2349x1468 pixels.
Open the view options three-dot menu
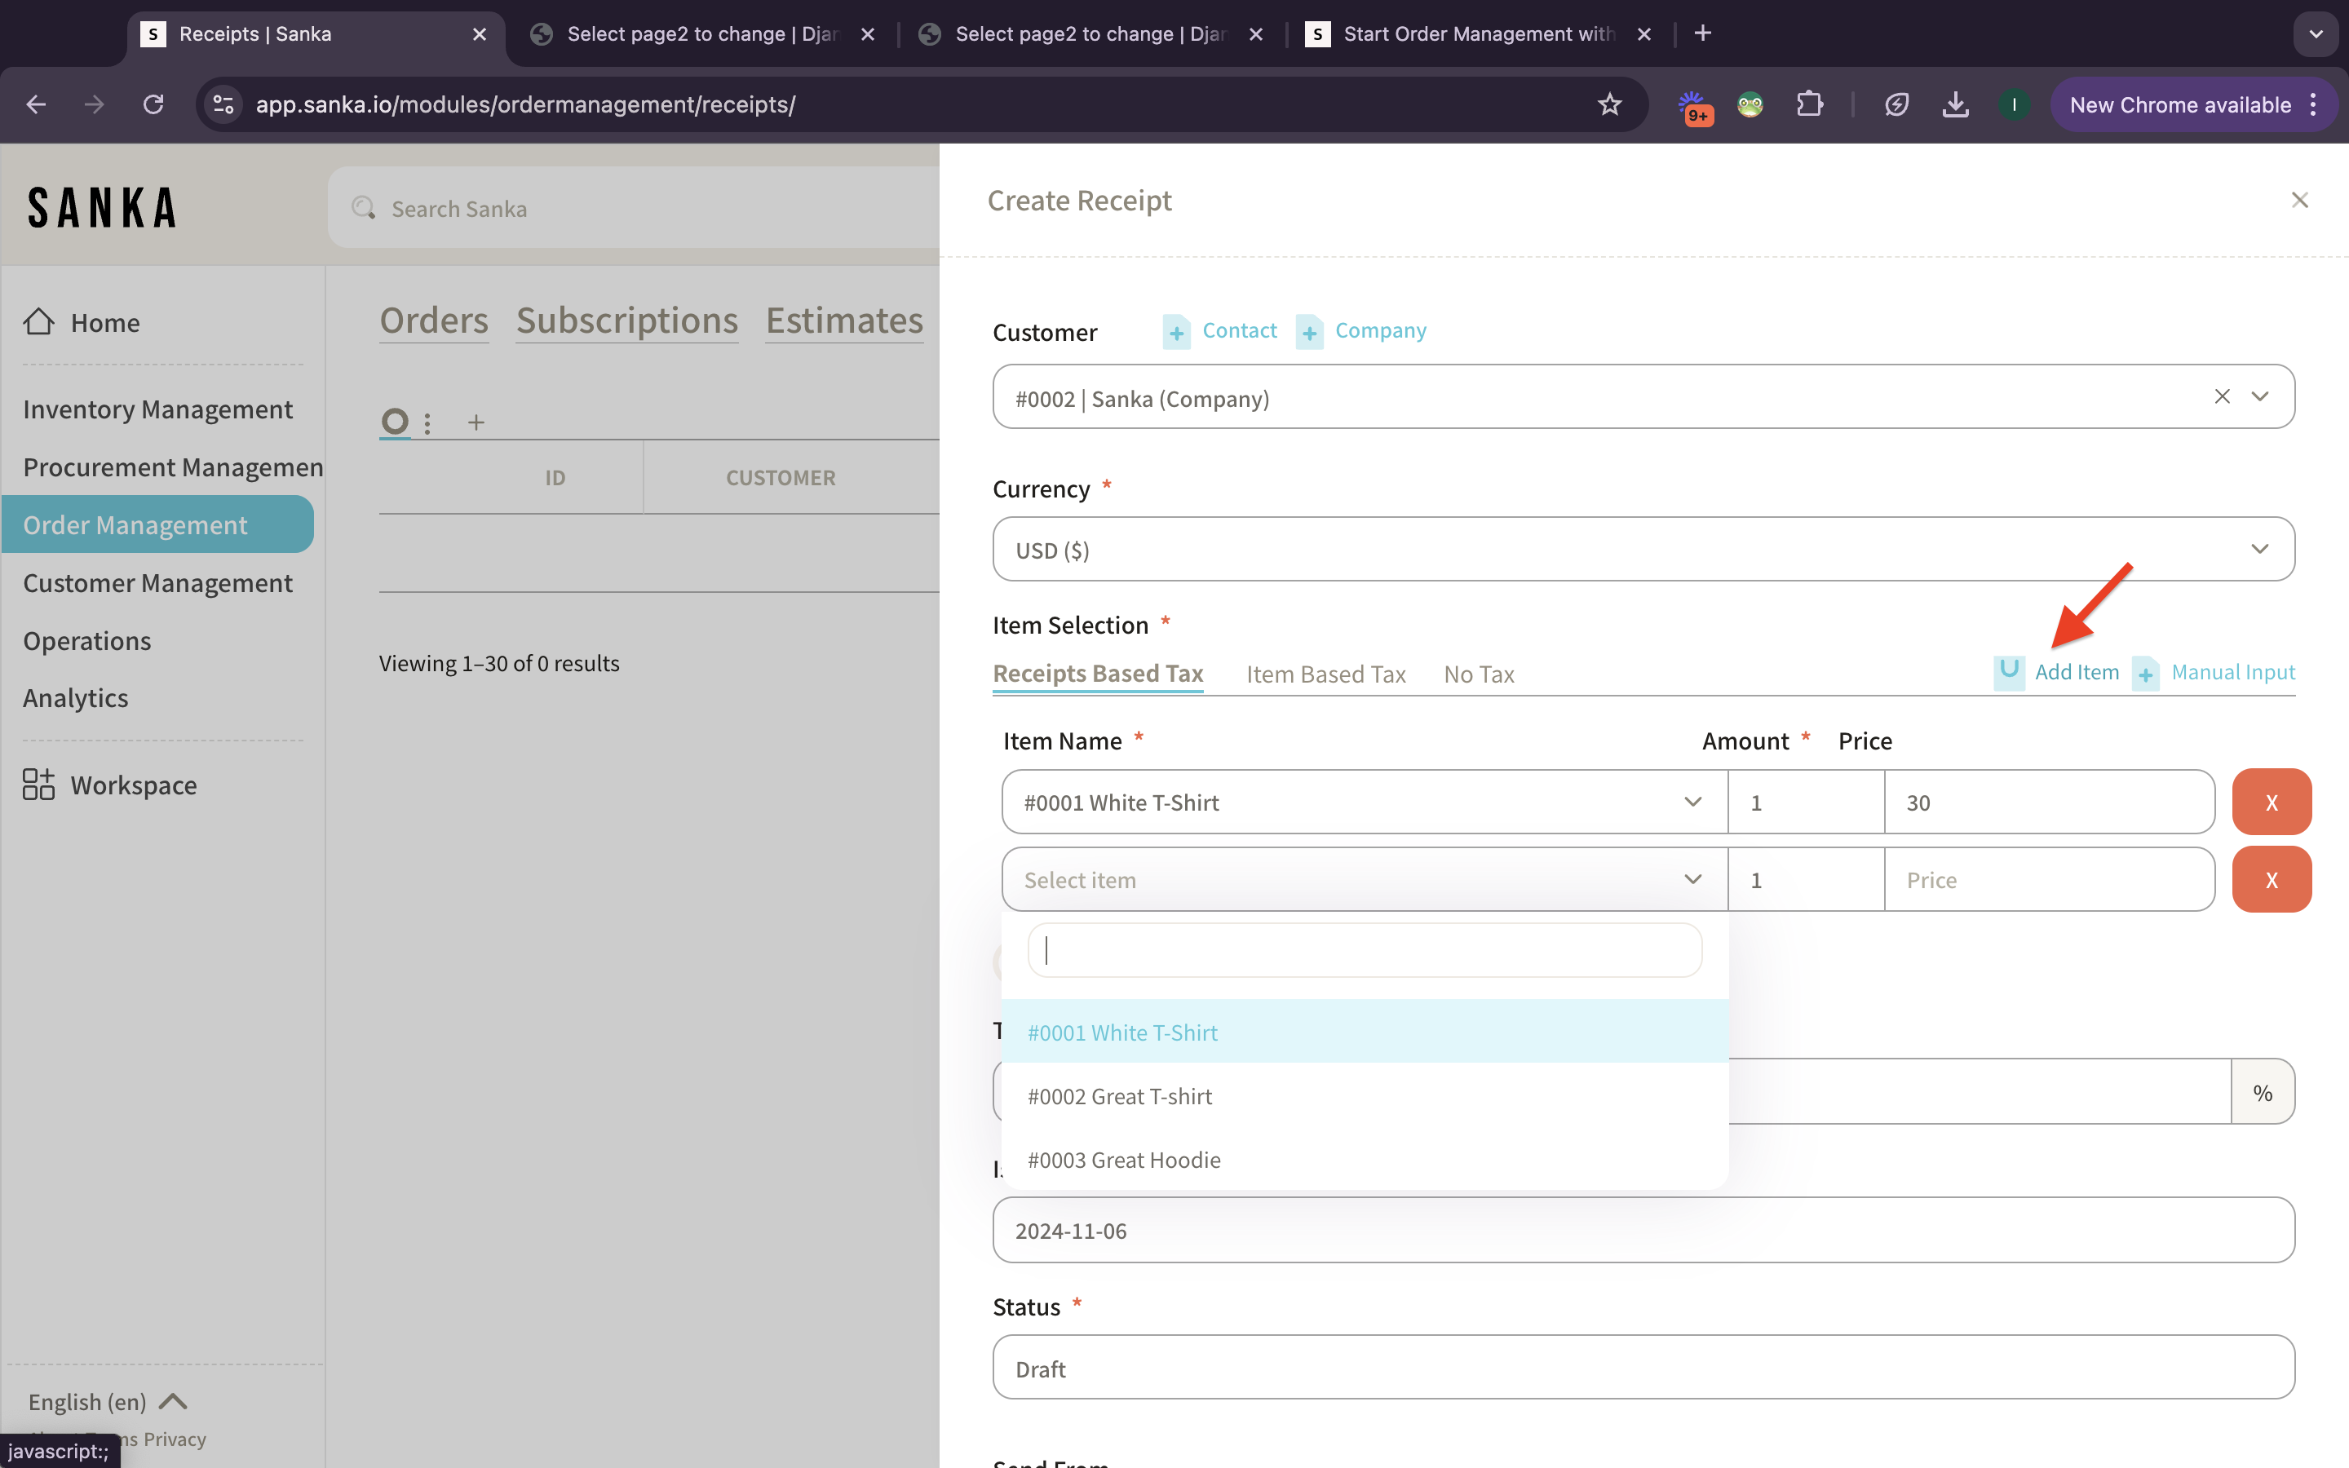click(x=427, y=423)
